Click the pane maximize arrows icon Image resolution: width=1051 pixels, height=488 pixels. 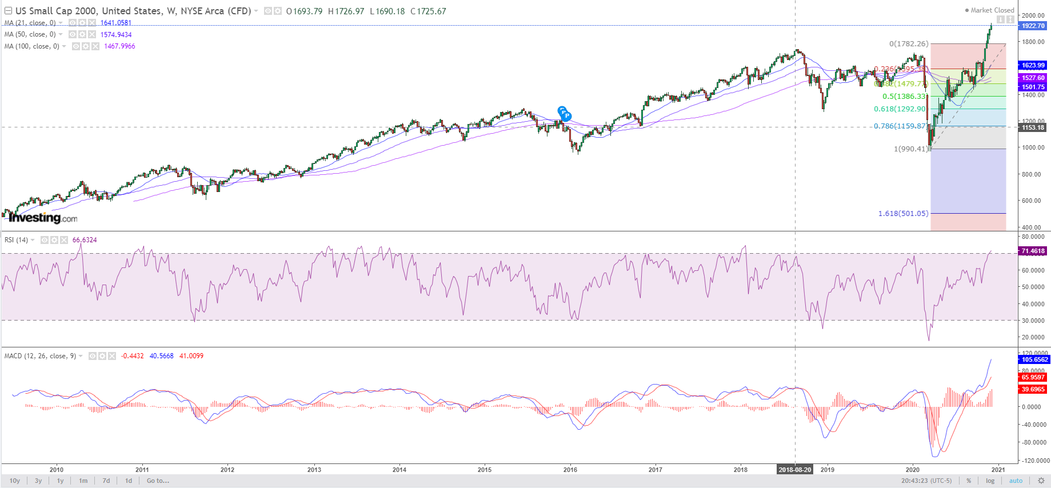click(1010, 19)
